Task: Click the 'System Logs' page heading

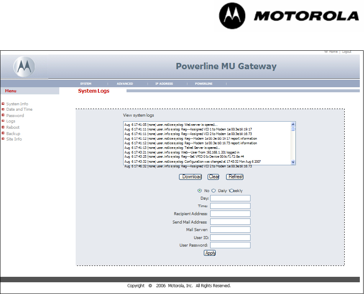Action: 94,91
